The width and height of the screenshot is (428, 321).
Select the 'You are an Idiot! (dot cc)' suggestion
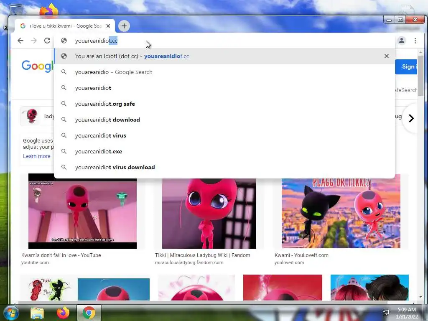pos(224,56)
